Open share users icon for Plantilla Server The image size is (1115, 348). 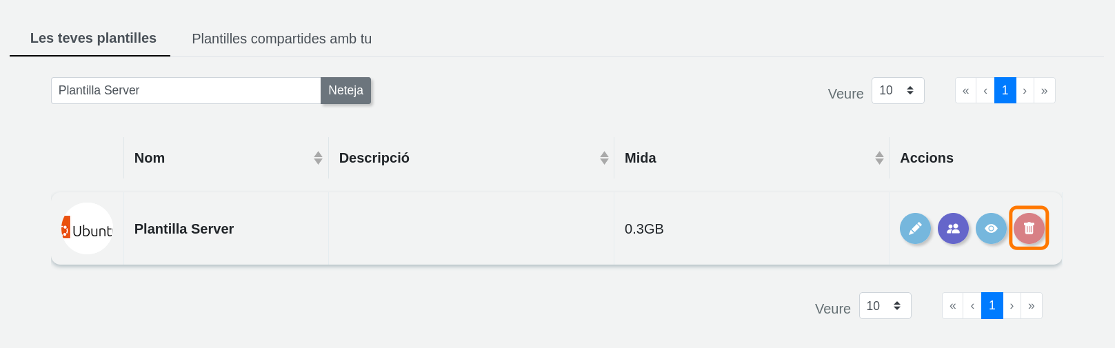[953, 229]
